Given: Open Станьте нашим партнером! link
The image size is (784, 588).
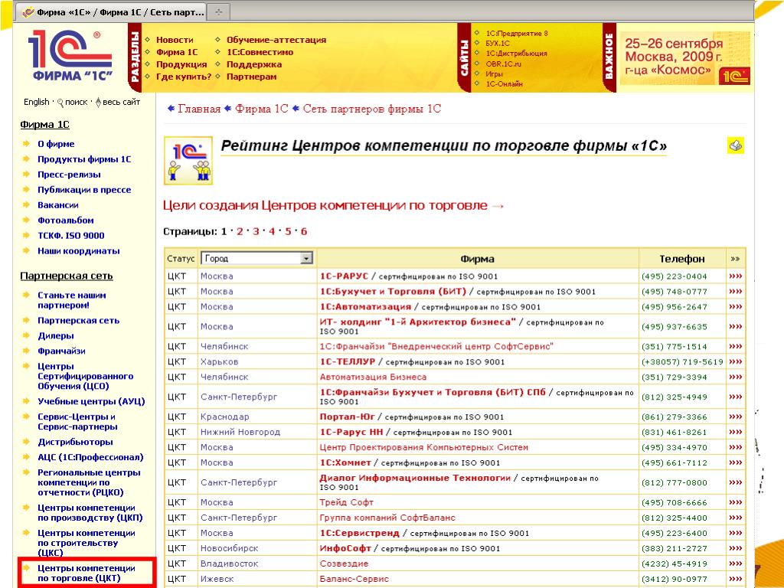Looking at the screenshot, I should pos(71,300).
